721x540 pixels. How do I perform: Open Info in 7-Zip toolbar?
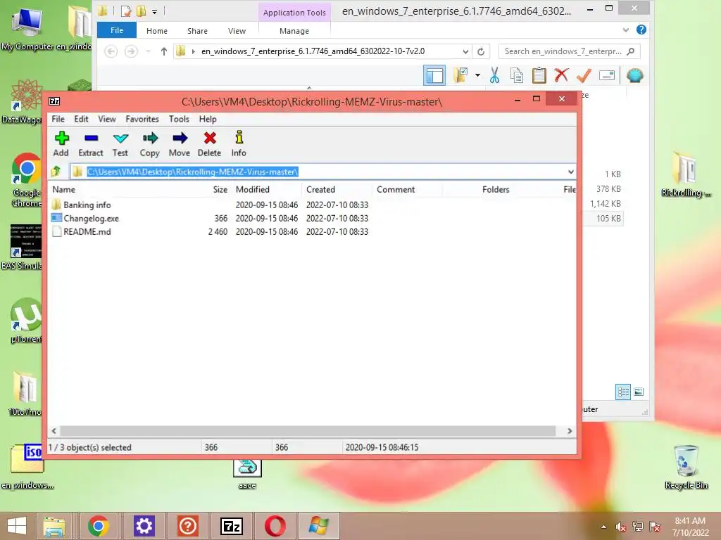coord(239,143)
